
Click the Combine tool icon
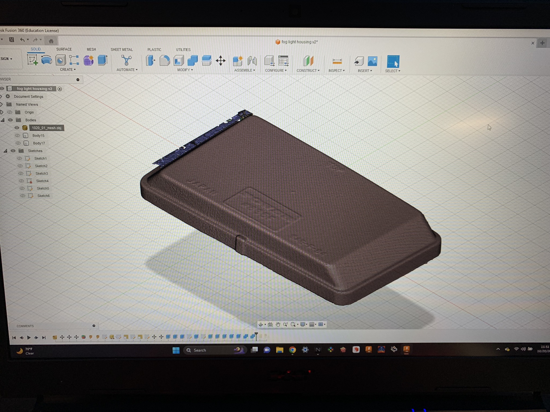[193, 61]
